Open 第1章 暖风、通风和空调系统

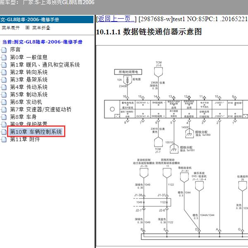[45, 65]
